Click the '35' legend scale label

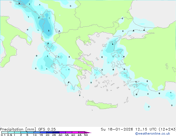pos(67,135)
